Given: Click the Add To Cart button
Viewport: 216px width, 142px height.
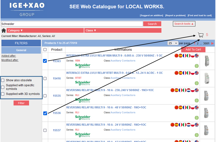Looking at the screenshot, I should coord(193,49).
